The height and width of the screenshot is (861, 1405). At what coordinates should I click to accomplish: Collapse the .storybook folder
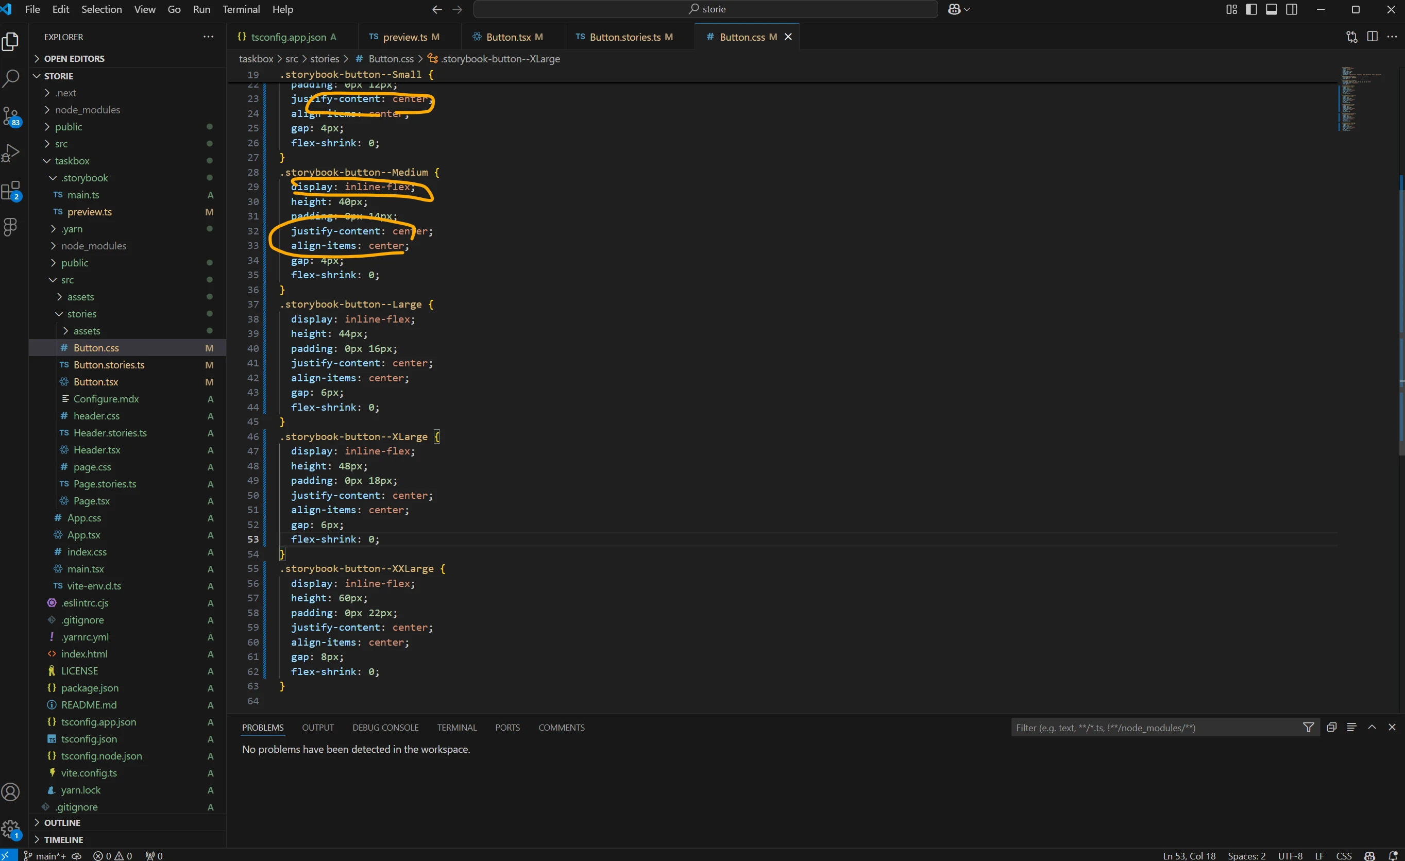tap(128, 177)
